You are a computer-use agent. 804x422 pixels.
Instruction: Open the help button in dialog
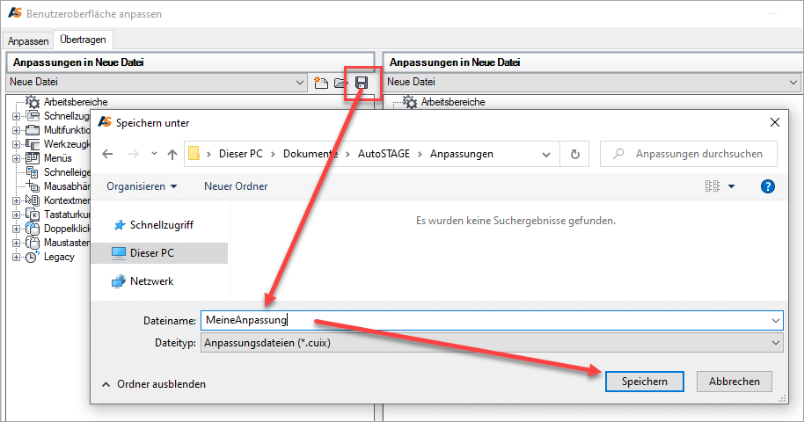pos(768,186)
